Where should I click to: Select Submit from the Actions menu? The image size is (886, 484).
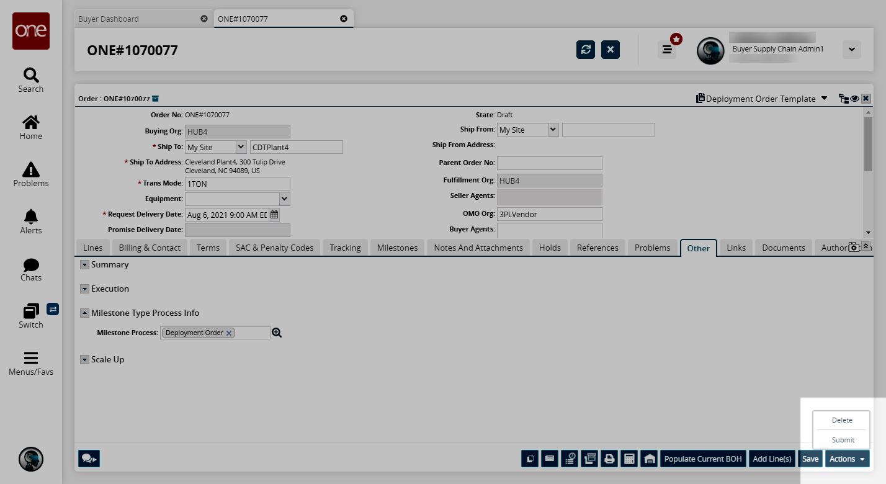843,440
